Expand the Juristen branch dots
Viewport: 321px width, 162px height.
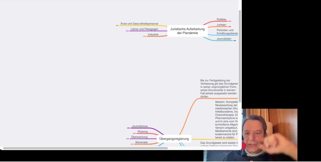[230, 26]
